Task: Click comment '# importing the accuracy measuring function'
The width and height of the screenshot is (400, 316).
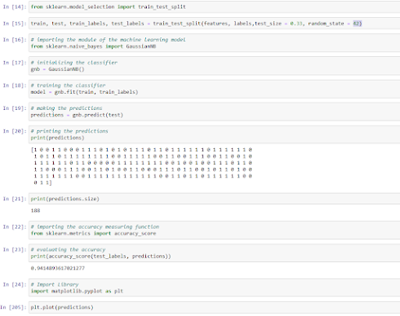Action: 95,227
